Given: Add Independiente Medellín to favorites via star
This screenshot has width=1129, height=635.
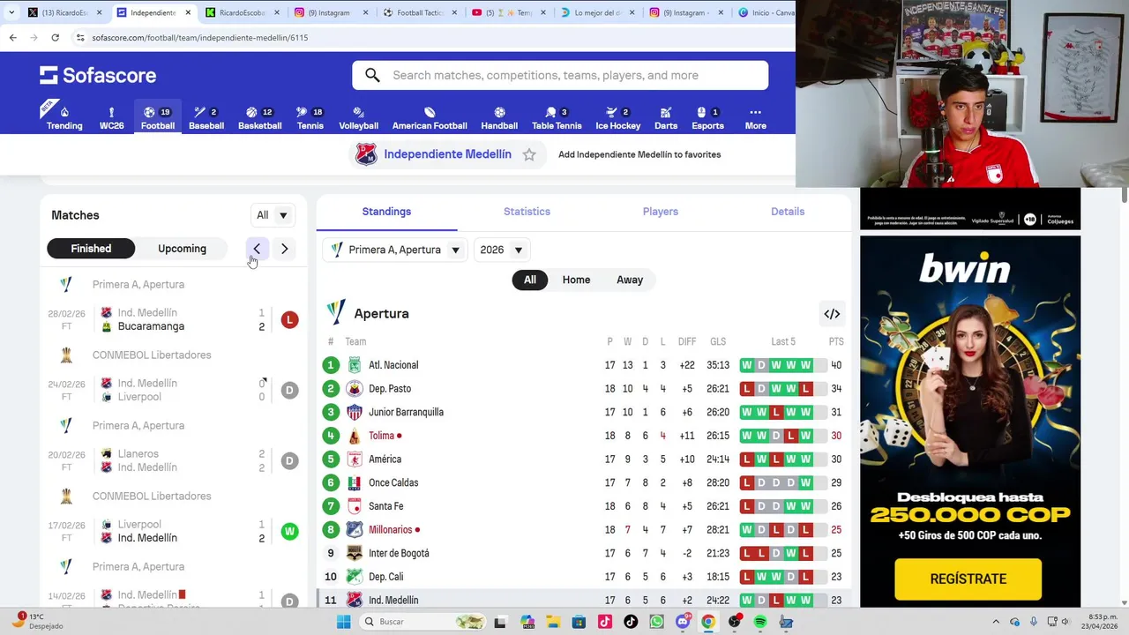Looking at the screenshot, I should click(x=529, y=154).
